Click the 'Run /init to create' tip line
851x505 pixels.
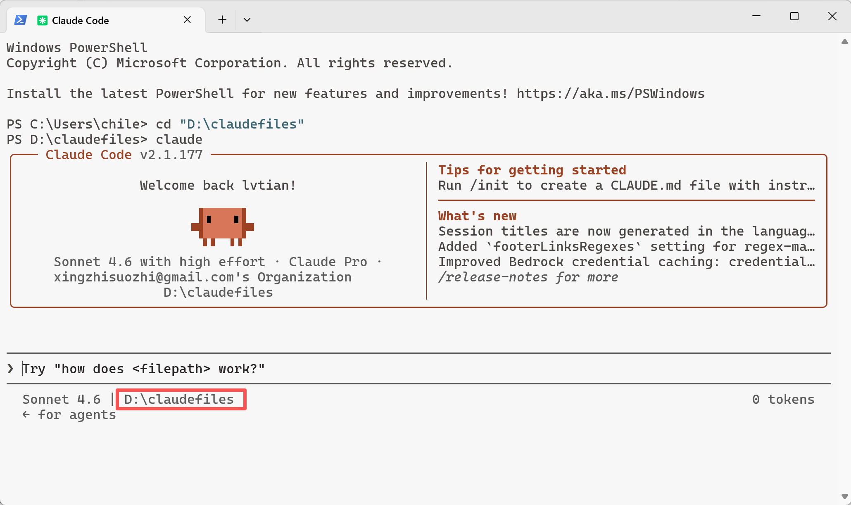tap(626, 185)
